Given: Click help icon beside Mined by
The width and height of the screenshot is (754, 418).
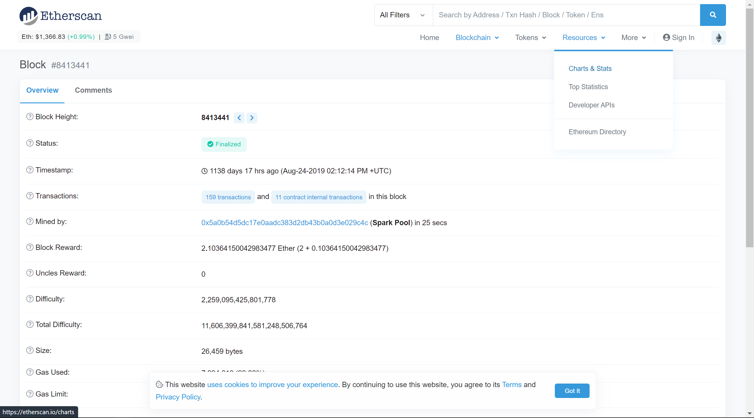Looking at the screenshot, I should pyautogui.click(x=30, y=222).
